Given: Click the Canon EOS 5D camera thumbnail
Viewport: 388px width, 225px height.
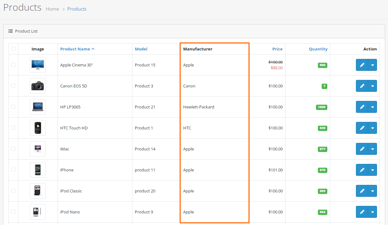Looking at the screenshot, I should tap(38, 86).
